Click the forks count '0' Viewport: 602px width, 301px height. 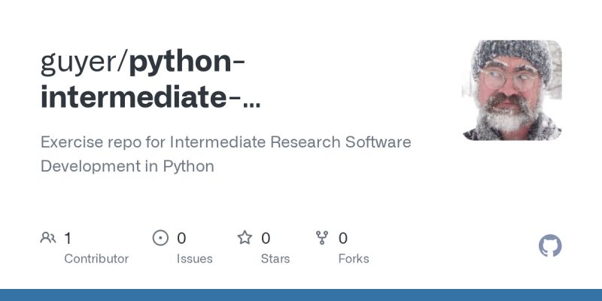click(x=343, y=239)
